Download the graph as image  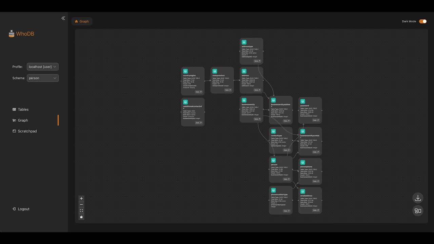(x=418, y=198)
